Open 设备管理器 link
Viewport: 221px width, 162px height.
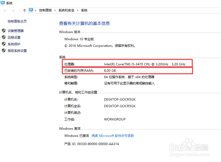pyautogui.click(x=16, y=31)
